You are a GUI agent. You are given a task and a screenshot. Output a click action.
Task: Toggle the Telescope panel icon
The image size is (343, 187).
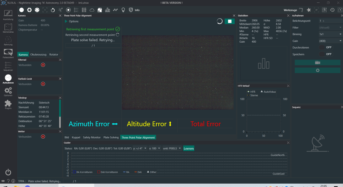click(x=60, y=10)
